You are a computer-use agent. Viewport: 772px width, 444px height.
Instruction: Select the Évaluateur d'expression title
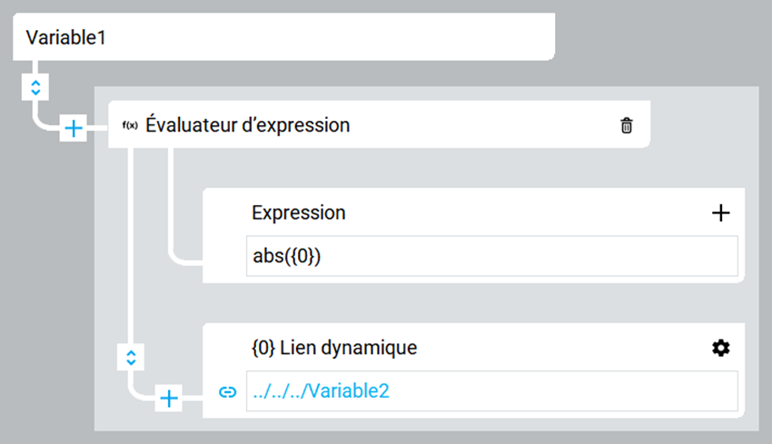pos(248,125)
